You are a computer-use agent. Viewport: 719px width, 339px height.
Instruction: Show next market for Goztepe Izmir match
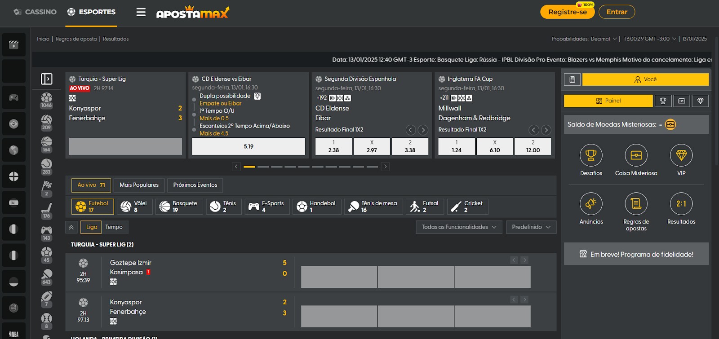pos(524,260)
